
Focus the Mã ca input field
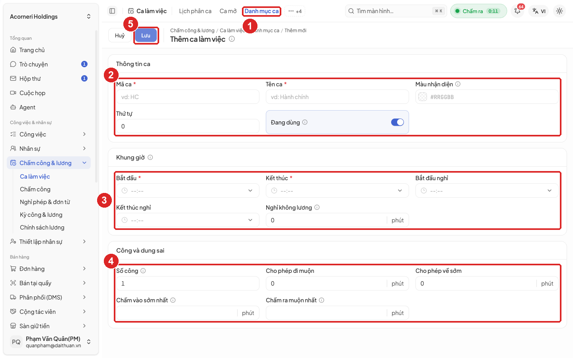[188, 97]
